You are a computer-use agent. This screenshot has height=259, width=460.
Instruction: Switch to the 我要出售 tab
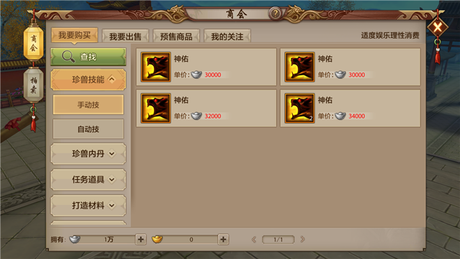(x=125, y=36)
